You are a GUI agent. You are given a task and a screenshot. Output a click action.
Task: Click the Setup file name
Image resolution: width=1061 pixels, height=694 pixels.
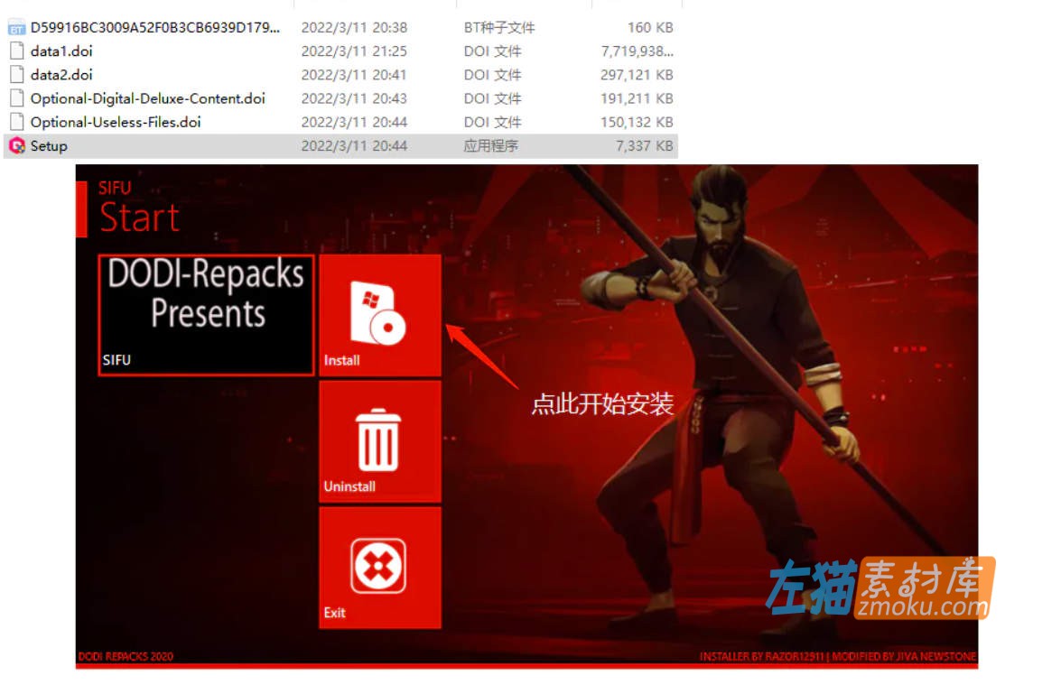pos(49,145)
